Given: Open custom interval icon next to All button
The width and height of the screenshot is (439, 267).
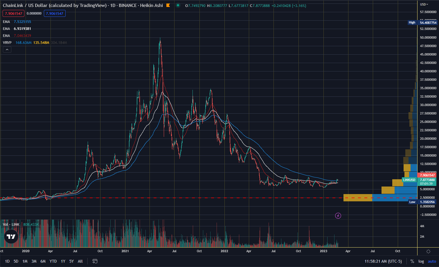Looking at the screenshot, I should [95, 261].
